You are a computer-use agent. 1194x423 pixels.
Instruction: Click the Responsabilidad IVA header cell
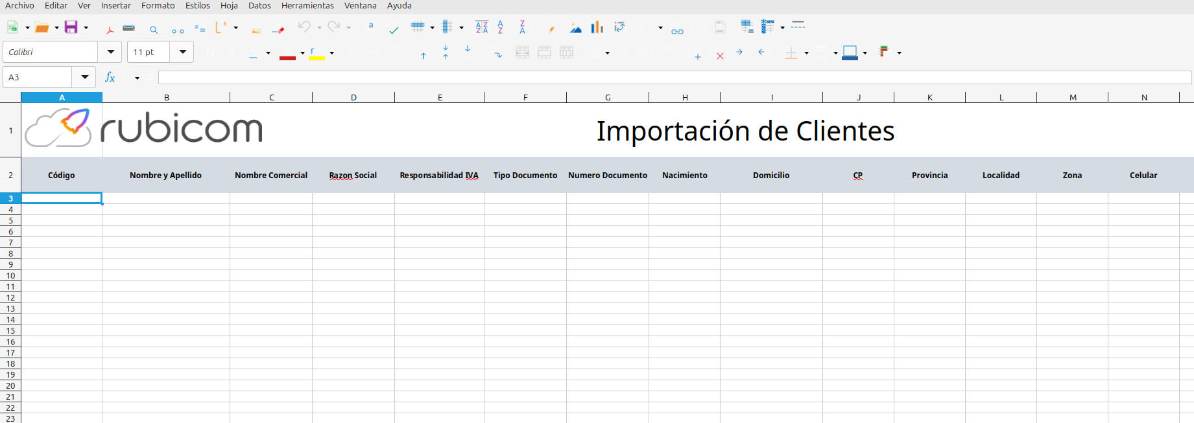click(439, 175)
